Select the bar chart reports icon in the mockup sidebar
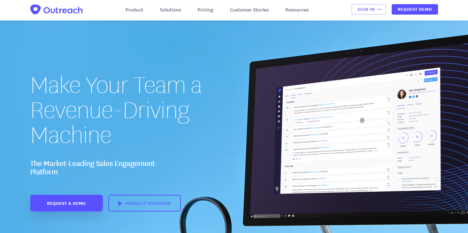The height and width of the screenshot is (233, 468). click(x=279, y=121)
